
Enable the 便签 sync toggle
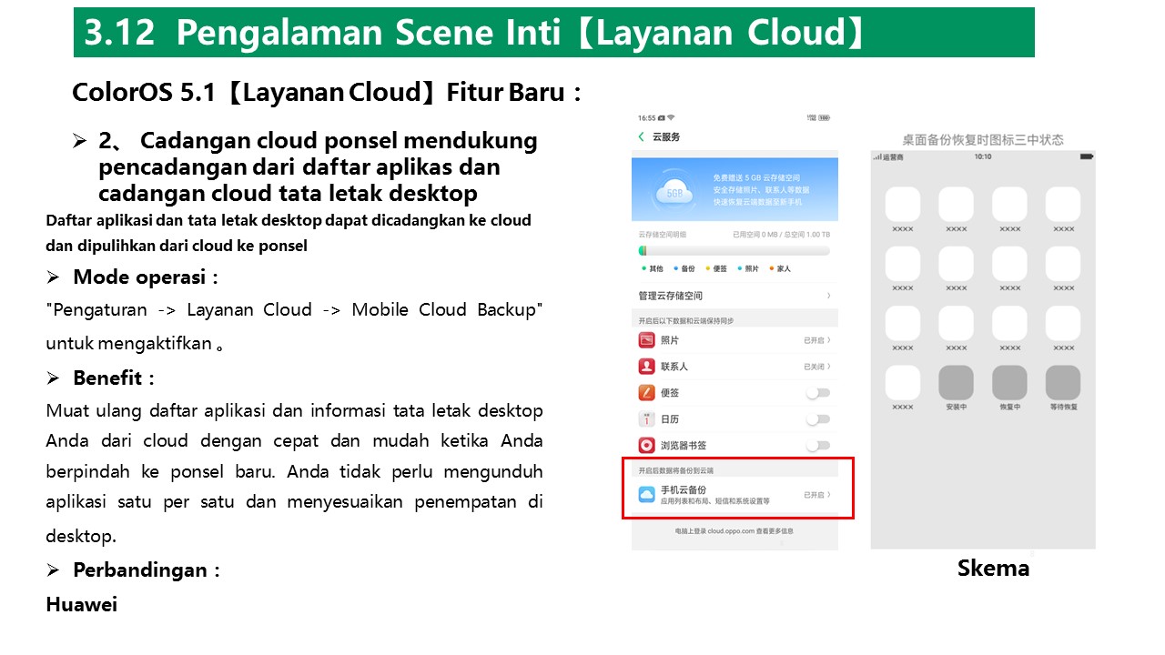pos(818,393)
